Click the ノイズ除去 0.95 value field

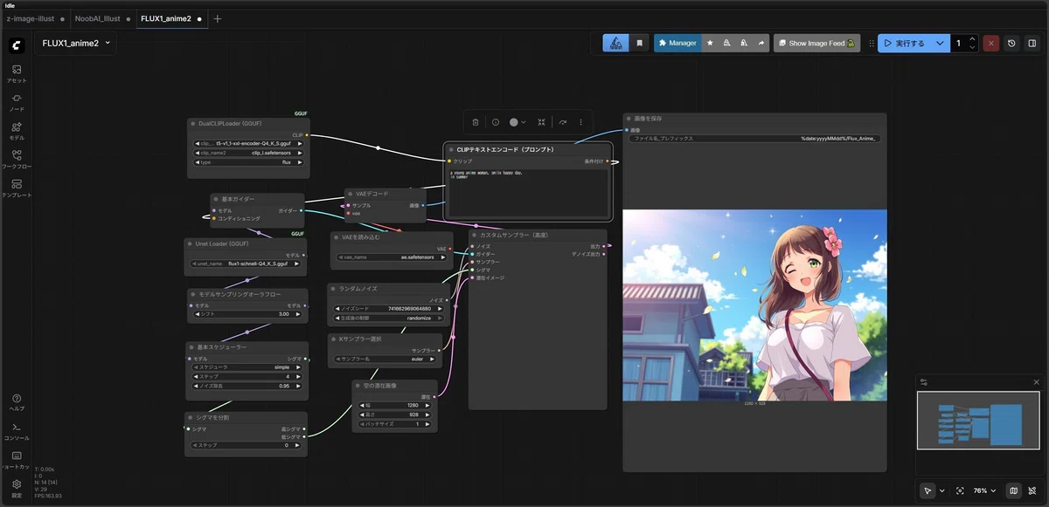tap(247, 386)
